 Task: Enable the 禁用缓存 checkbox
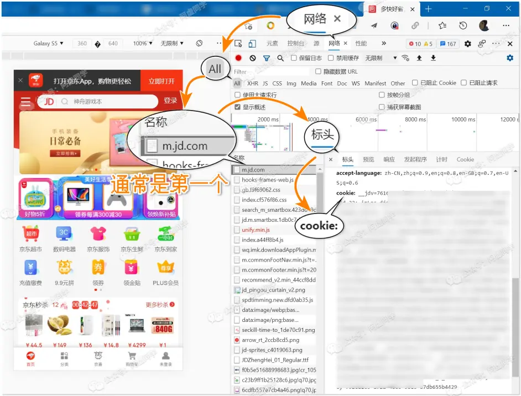pos(331,58)
